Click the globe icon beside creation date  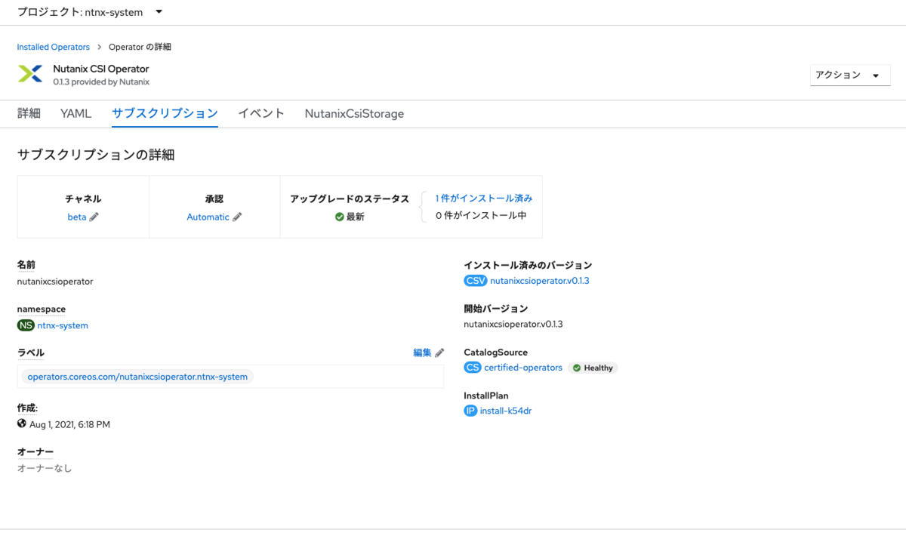click(x=21, y=423)
